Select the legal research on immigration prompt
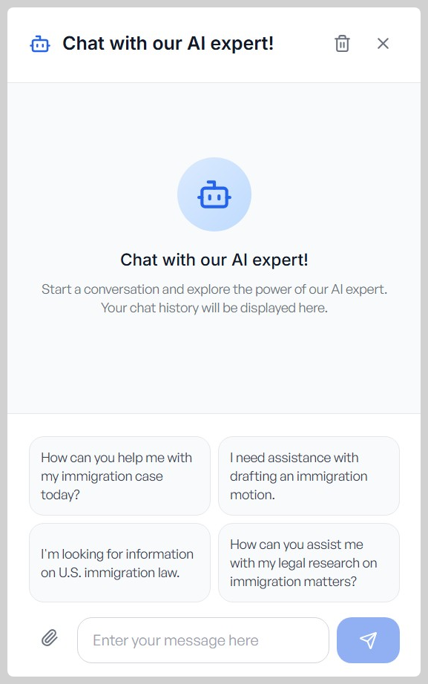The width and height of the screenshot is (428, 684). tap(309, 562)
